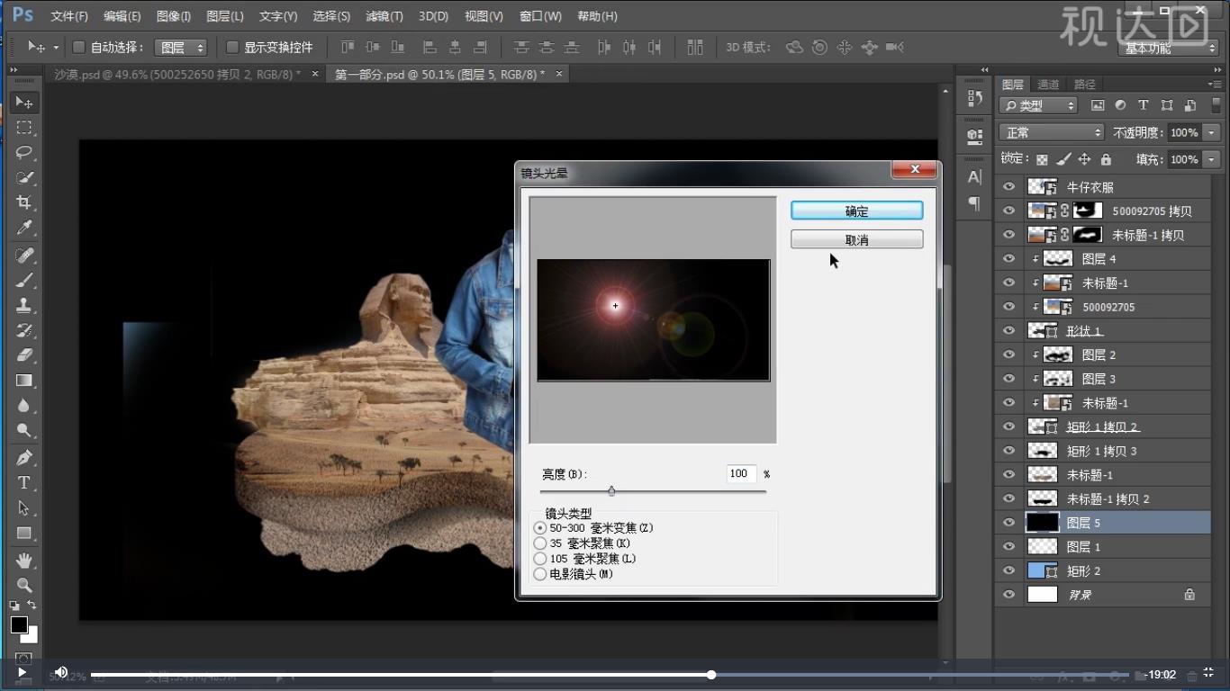Click the brightness value input field
Viewport: 1230px width, 691px height.
740,473
